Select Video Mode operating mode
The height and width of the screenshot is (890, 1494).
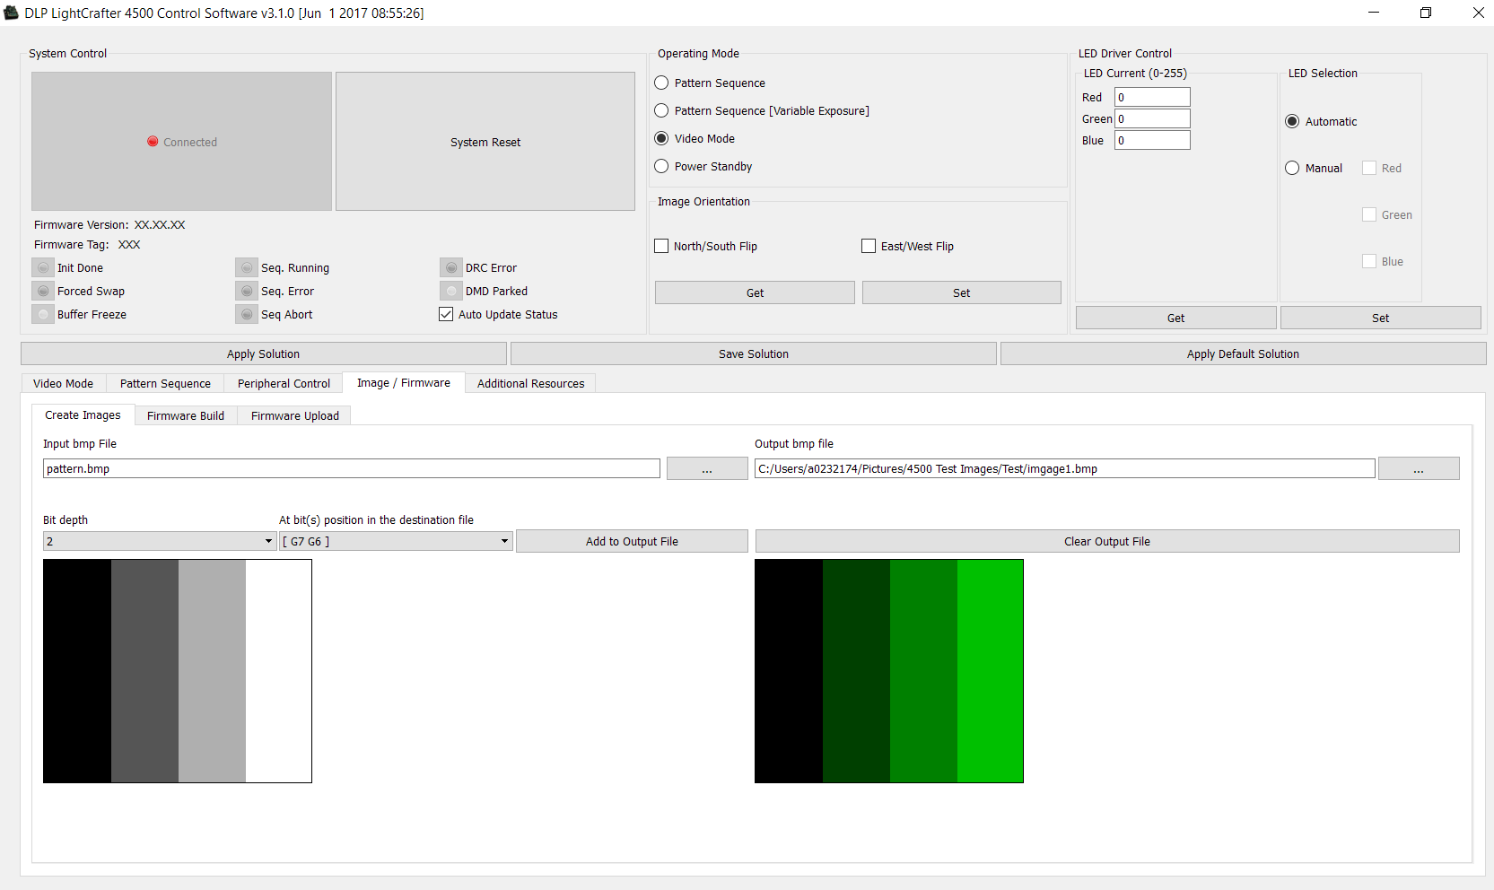tap(661, 138)
